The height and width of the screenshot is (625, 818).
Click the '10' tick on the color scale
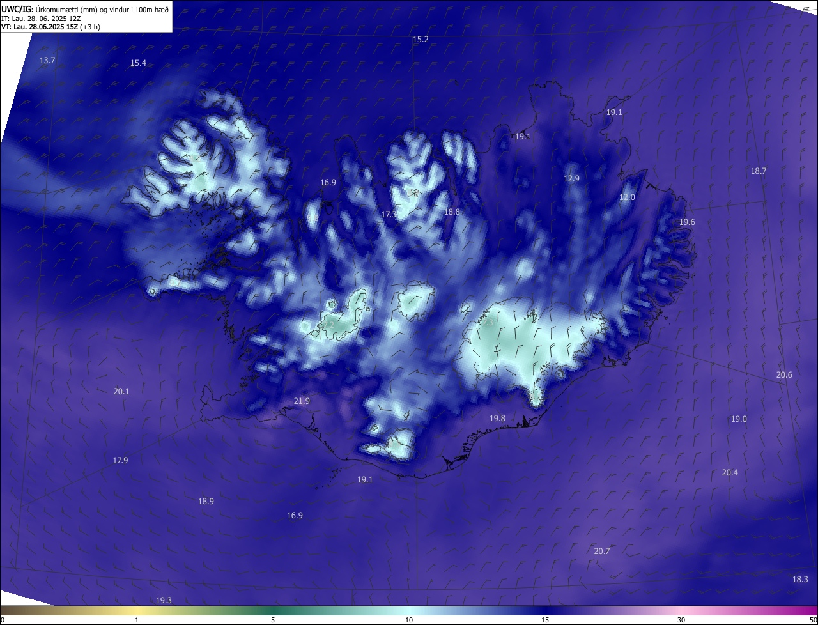[409, 620]
